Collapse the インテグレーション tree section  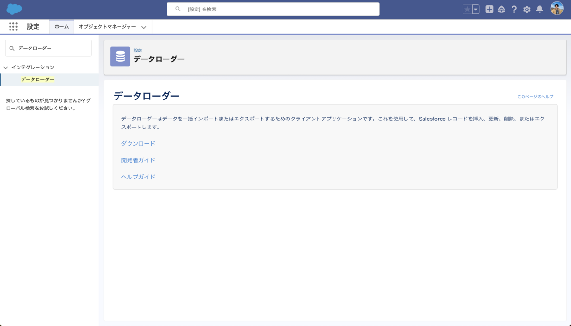tap(6, 68)
